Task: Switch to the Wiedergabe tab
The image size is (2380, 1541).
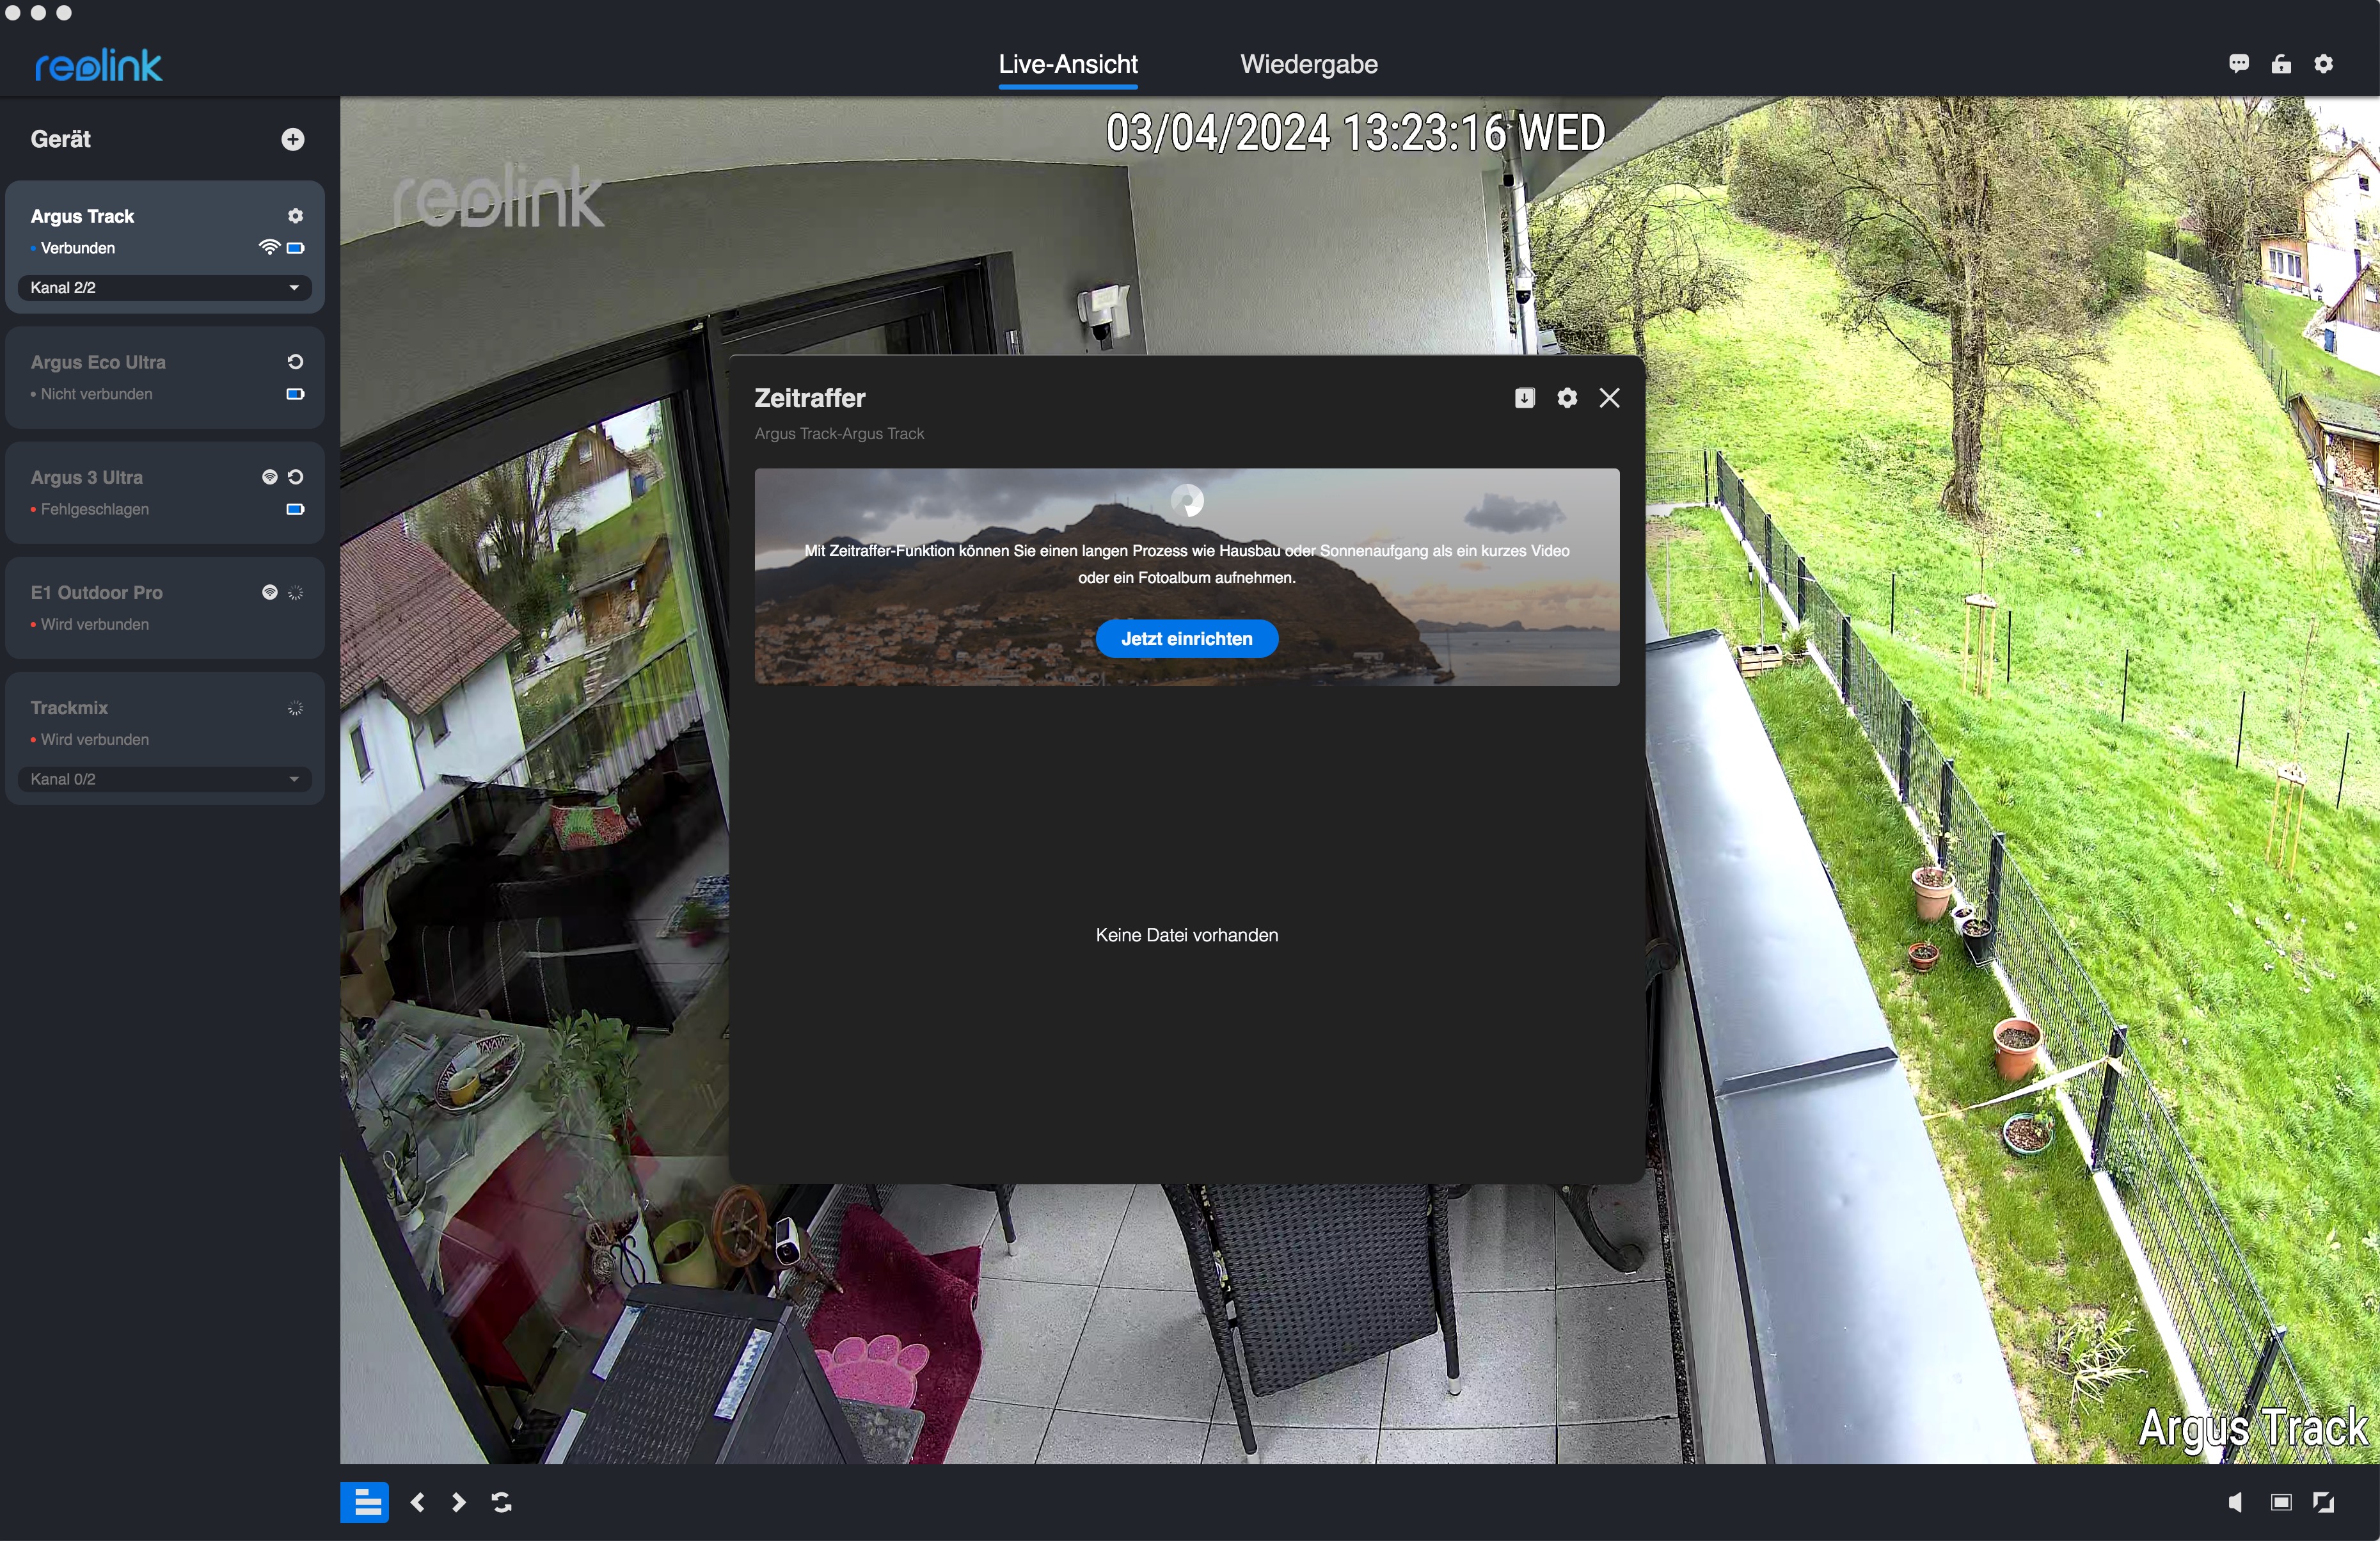Action: pos(1308,64)
